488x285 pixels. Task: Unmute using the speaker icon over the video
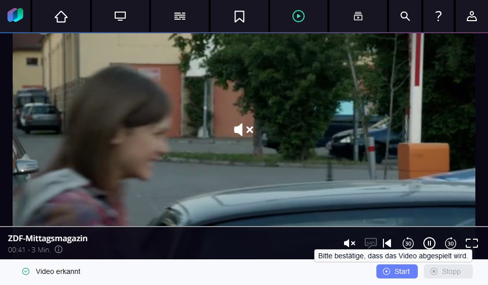[x=243, y=129]
